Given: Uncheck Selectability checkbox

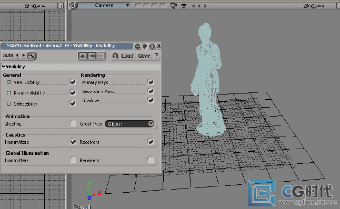Looking at the screenshot, I should pos(73,103).
